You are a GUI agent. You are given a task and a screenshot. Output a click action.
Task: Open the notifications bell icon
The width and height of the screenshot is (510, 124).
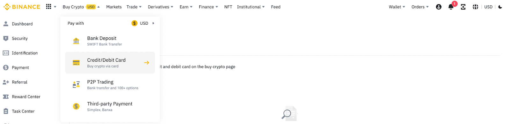point(451,7)
